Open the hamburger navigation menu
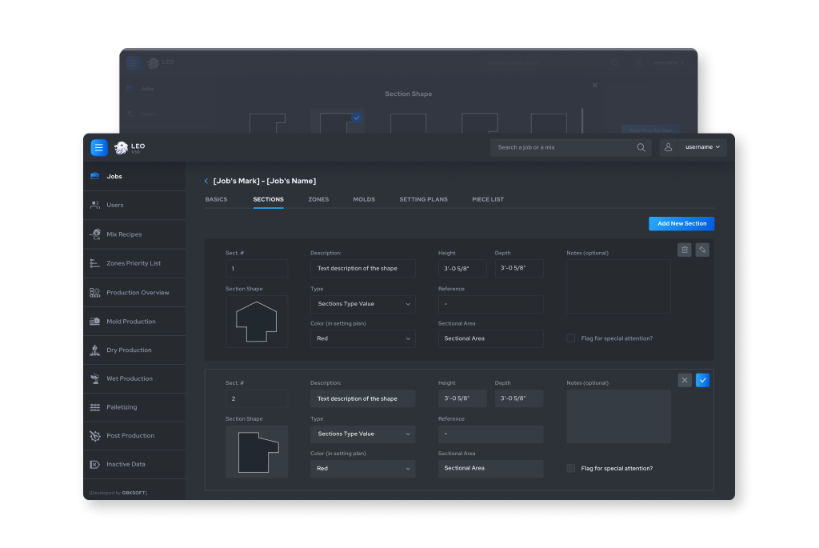 pos(98,147)
